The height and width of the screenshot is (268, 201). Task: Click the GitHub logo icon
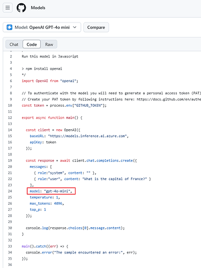(x=21, y=8)
